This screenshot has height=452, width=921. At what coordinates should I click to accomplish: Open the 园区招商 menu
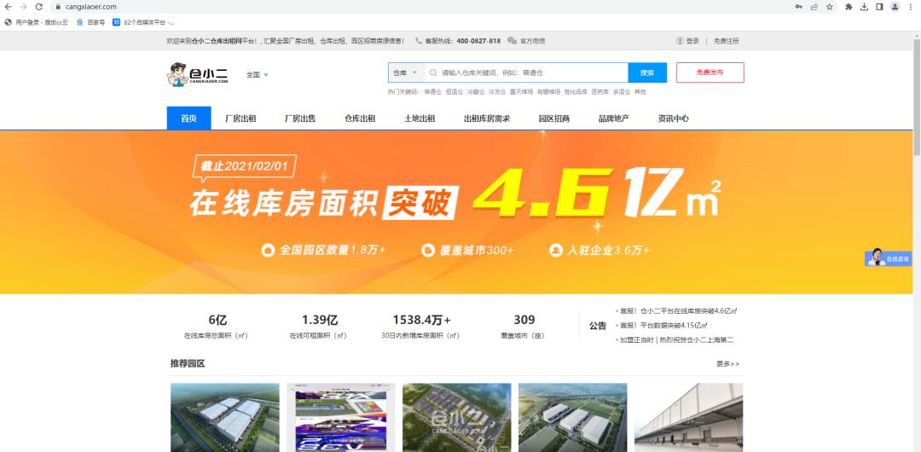click(x=554, y=119)
